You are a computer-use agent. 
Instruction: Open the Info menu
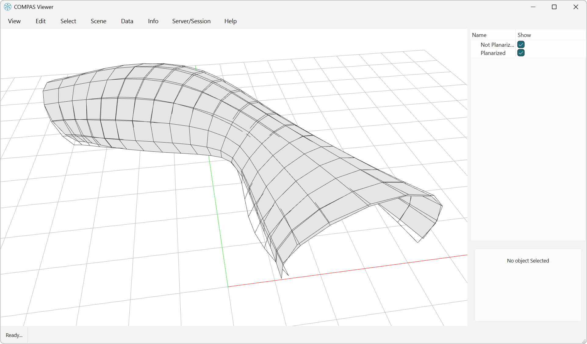click(x=153, y=21)
